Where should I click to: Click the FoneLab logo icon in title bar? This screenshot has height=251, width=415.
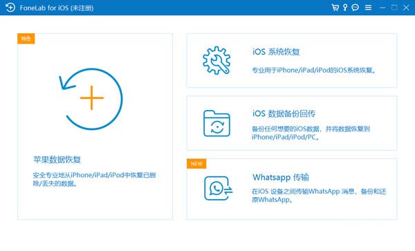click(x=10, y=8)
